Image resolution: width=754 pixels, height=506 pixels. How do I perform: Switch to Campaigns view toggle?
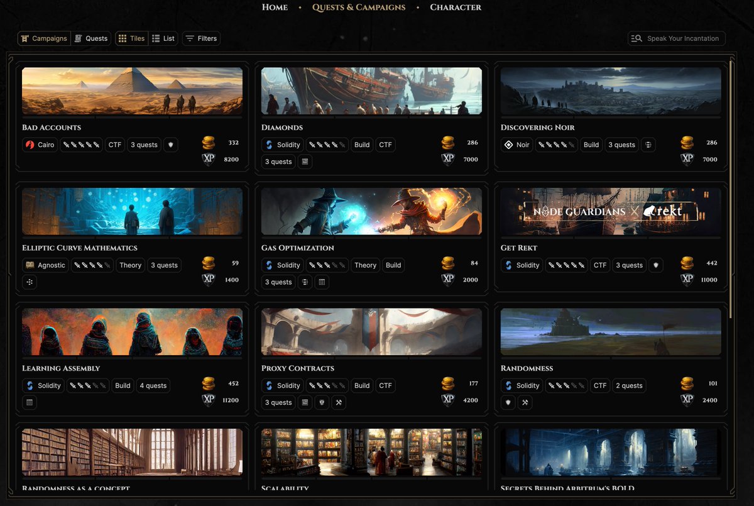(x=44, y=38)
